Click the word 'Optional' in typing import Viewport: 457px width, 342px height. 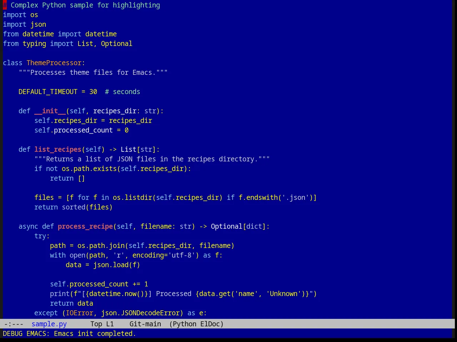tap(116, 43)
